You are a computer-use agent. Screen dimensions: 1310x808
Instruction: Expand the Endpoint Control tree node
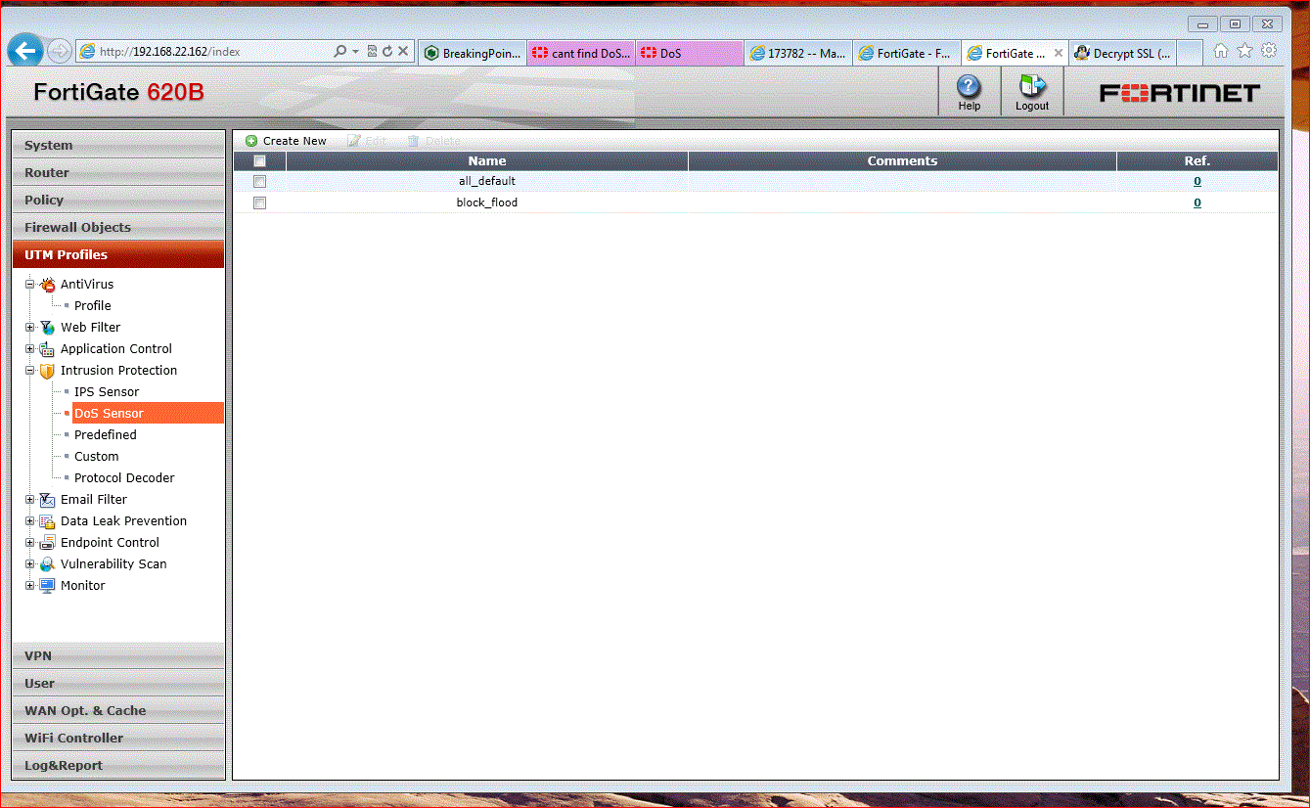point(30,543)
